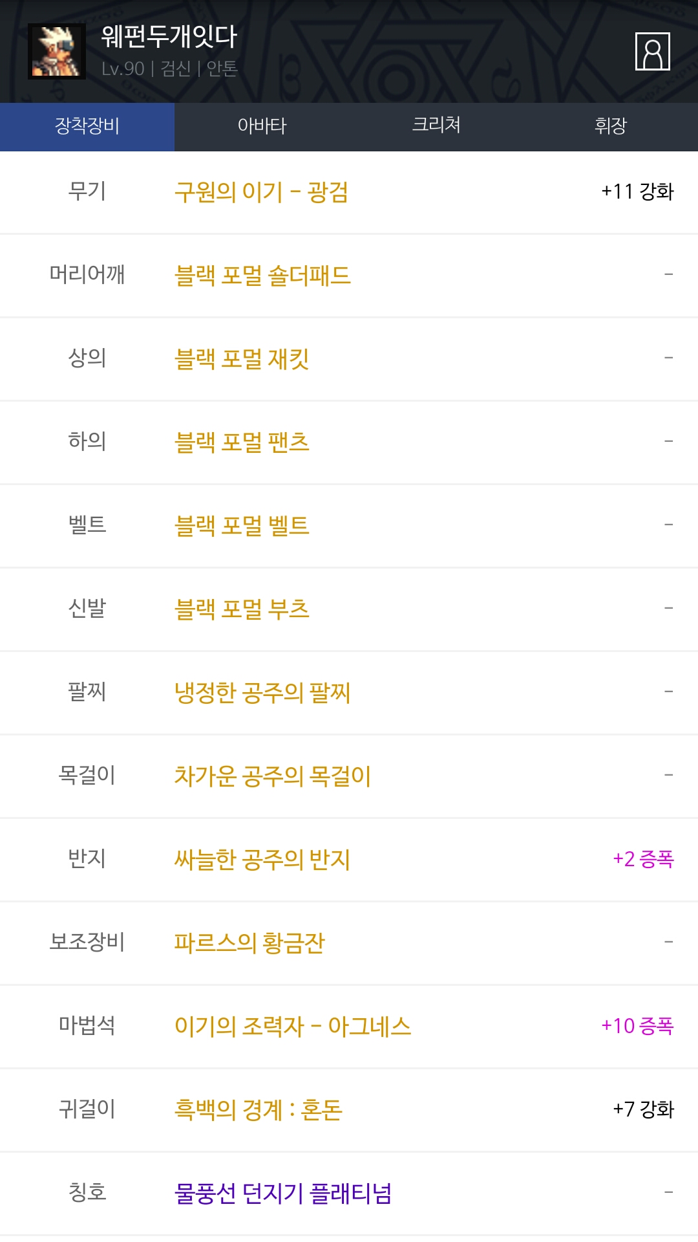Click the character avatar thumbnail

pos(57,51)
